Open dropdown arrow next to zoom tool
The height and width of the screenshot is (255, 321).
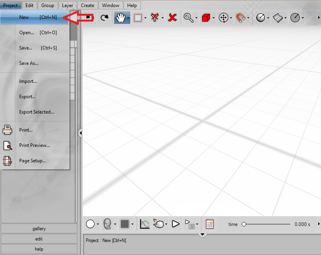click(196, 18)
